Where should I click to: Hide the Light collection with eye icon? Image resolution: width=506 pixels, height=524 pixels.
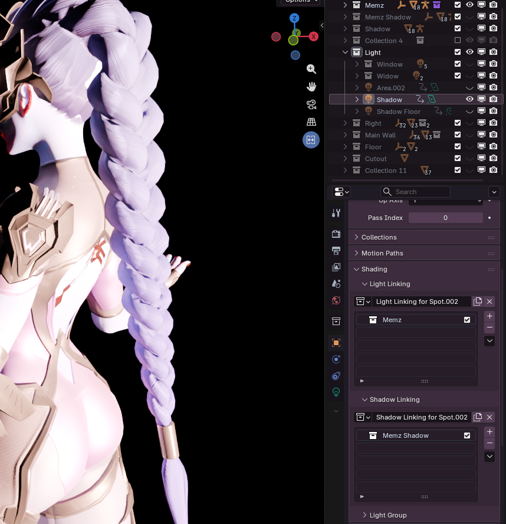469,52
